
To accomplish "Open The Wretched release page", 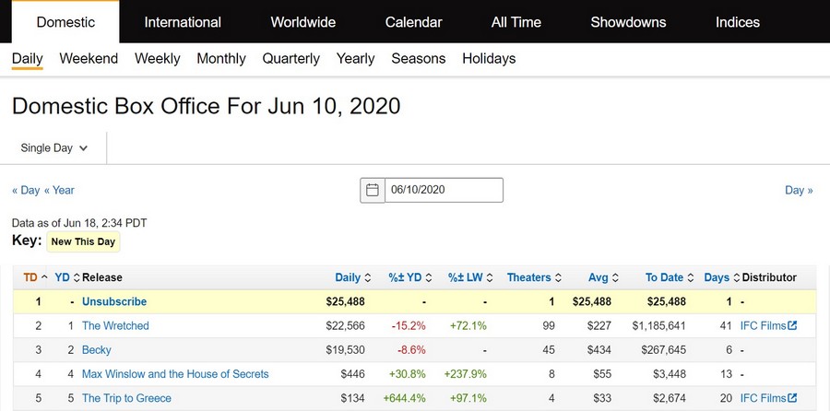I will [115, 325].
